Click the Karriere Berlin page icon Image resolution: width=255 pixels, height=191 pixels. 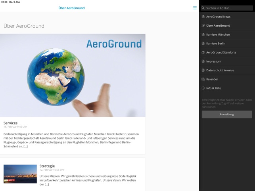203,44
